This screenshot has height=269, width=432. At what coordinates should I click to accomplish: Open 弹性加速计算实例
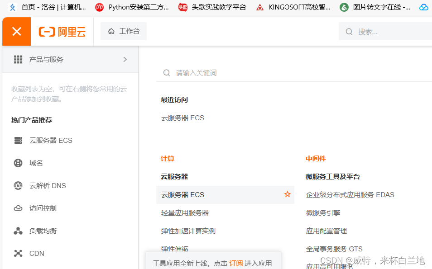(188, 231)
